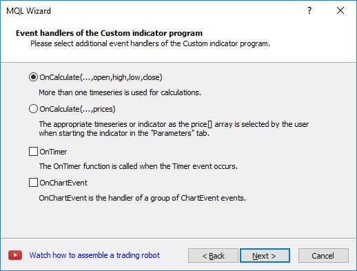Proceed with the Next button
357x271 pixels.
pos(265,255)
